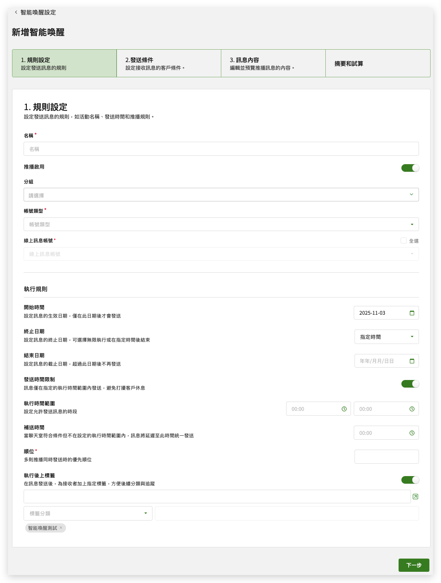Image resolution: width=441 pixels, height=583 pixels.
Task: Toggle the 發送時間限制 switch
Action: coord(410,384)
